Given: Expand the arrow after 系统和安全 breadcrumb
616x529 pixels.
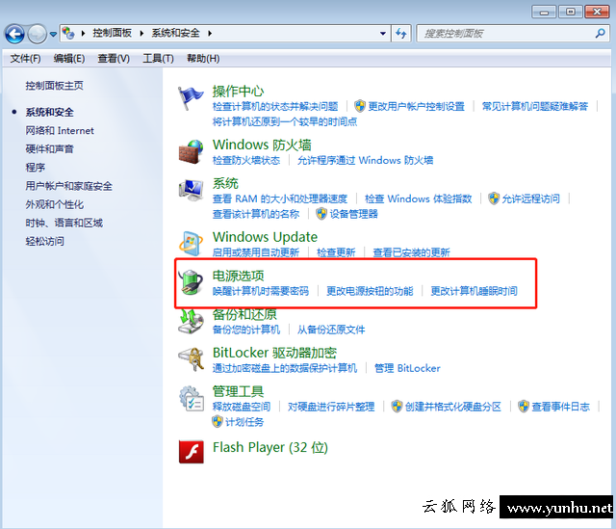Looking at the screenshot, I should pyautogui.click(x=210, y=34).
